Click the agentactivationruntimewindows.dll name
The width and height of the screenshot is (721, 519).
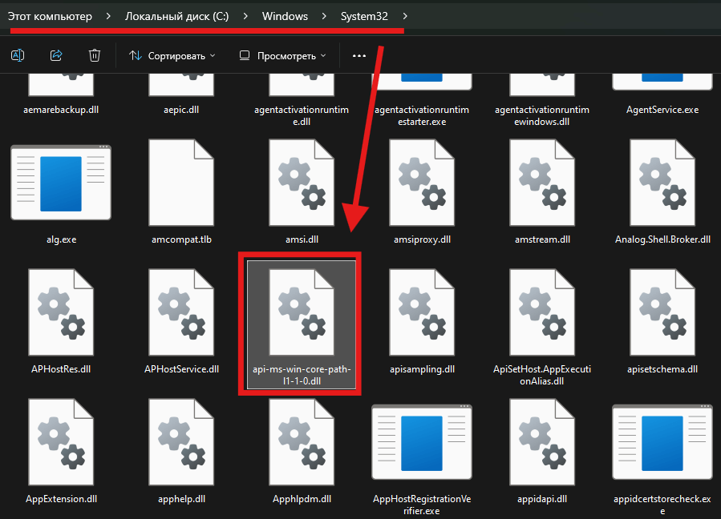[x=542, y=116]
